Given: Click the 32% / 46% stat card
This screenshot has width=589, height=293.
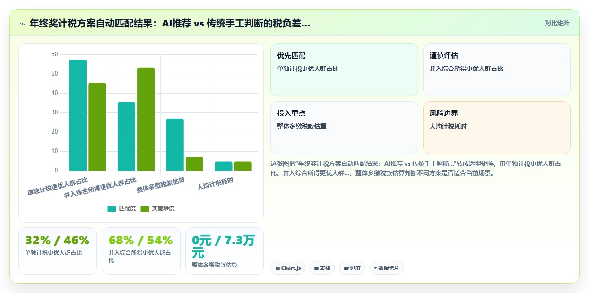Looking at the screenshot, I should (x=58, y=251).
